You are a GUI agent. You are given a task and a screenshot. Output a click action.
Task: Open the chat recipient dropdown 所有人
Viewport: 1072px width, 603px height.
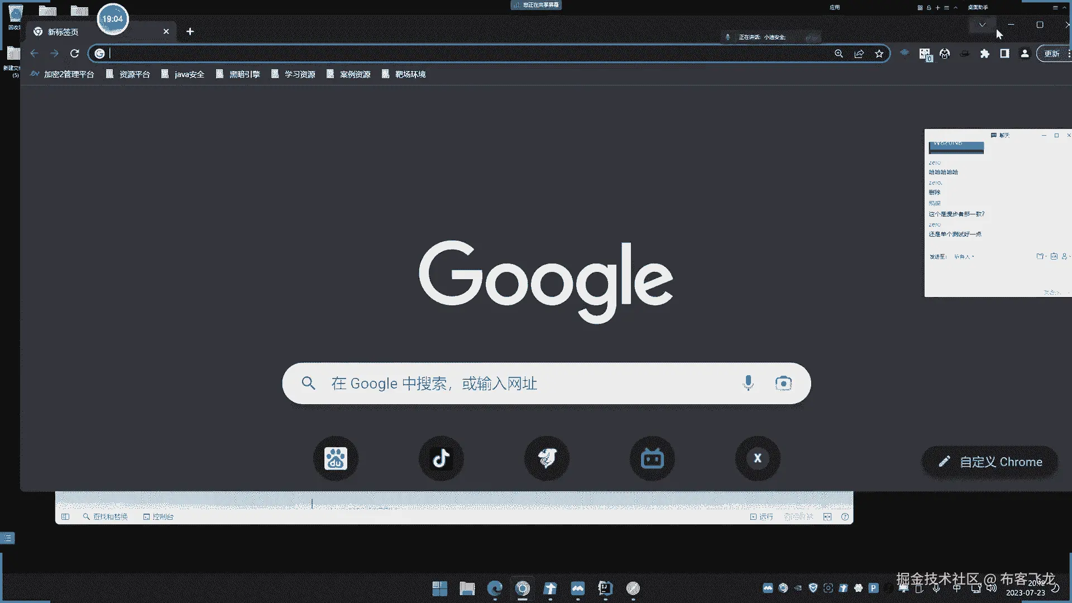[964, 257]
